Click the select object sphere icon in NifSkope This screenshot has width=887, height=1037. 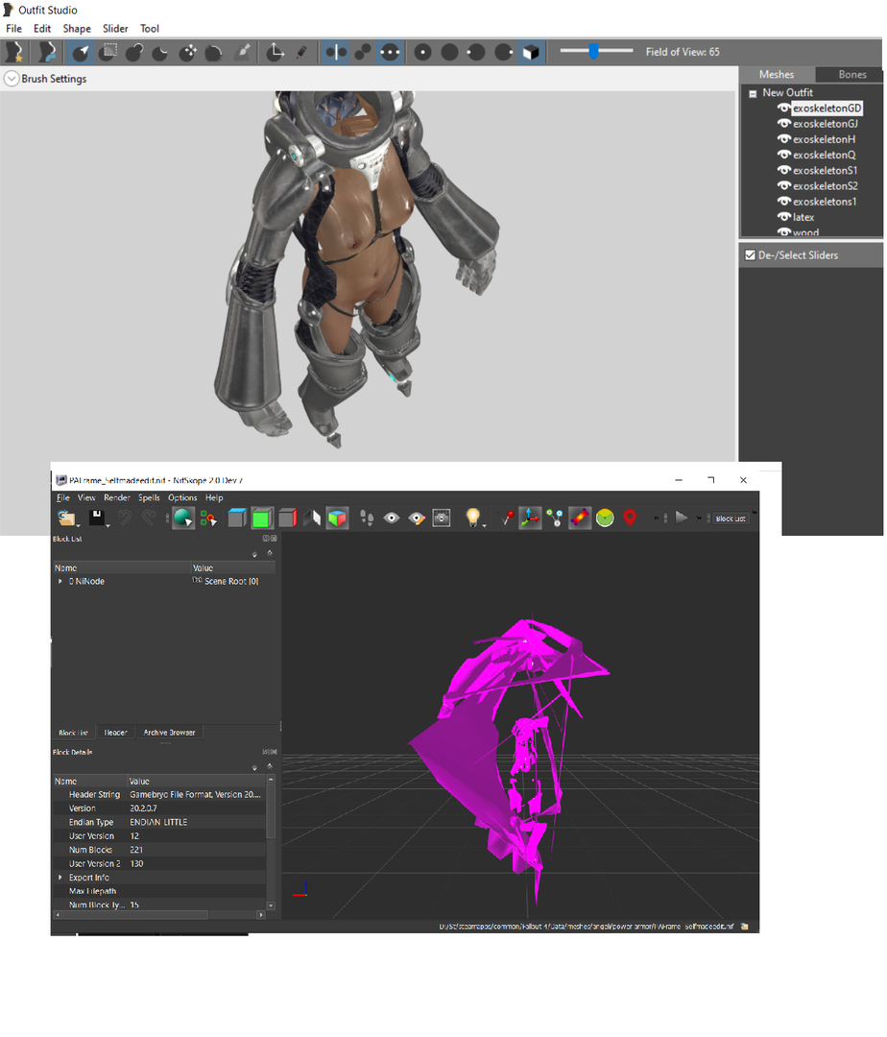(x=183, y=518)
